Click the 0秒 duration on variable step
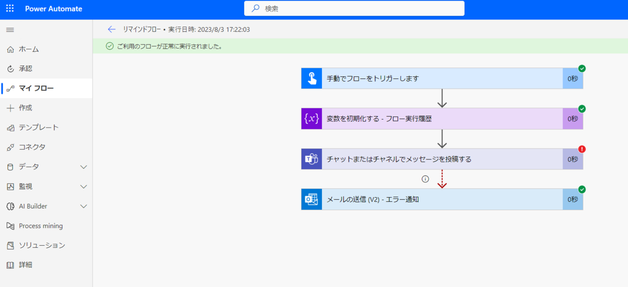628x287 pixels. [x=573, y=119]
